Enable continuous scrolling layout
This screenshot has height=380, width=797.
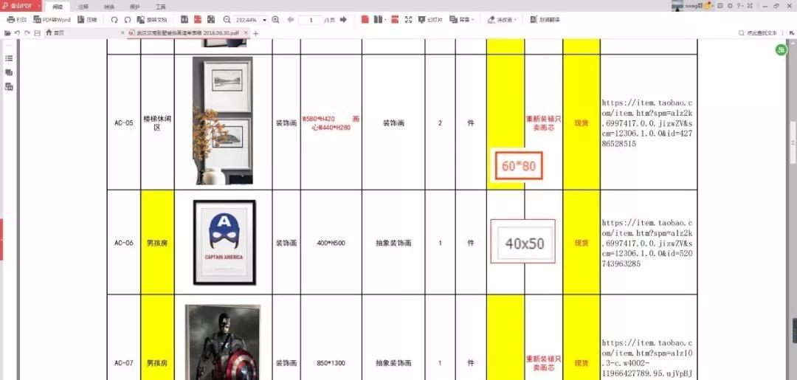[394, 19]
